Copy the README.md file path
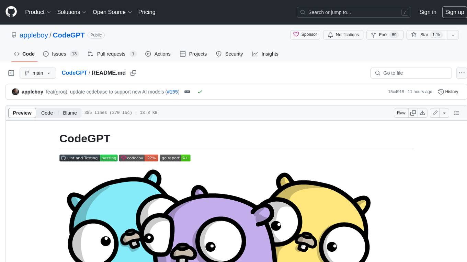 coord(134,73)
